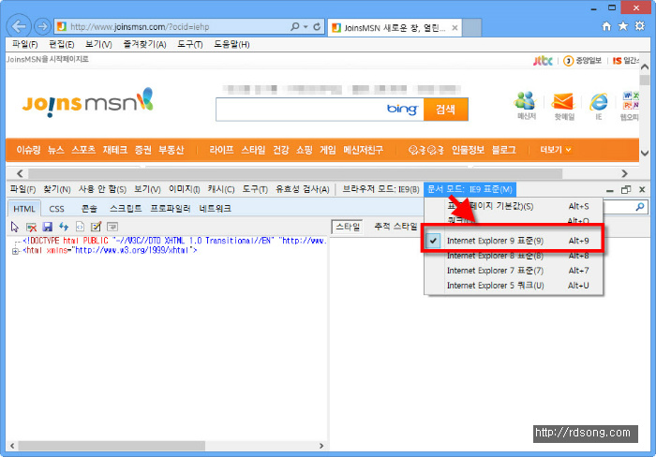
Task: Open developer tools 사용 안 함(S) menu
Action: 102,189
